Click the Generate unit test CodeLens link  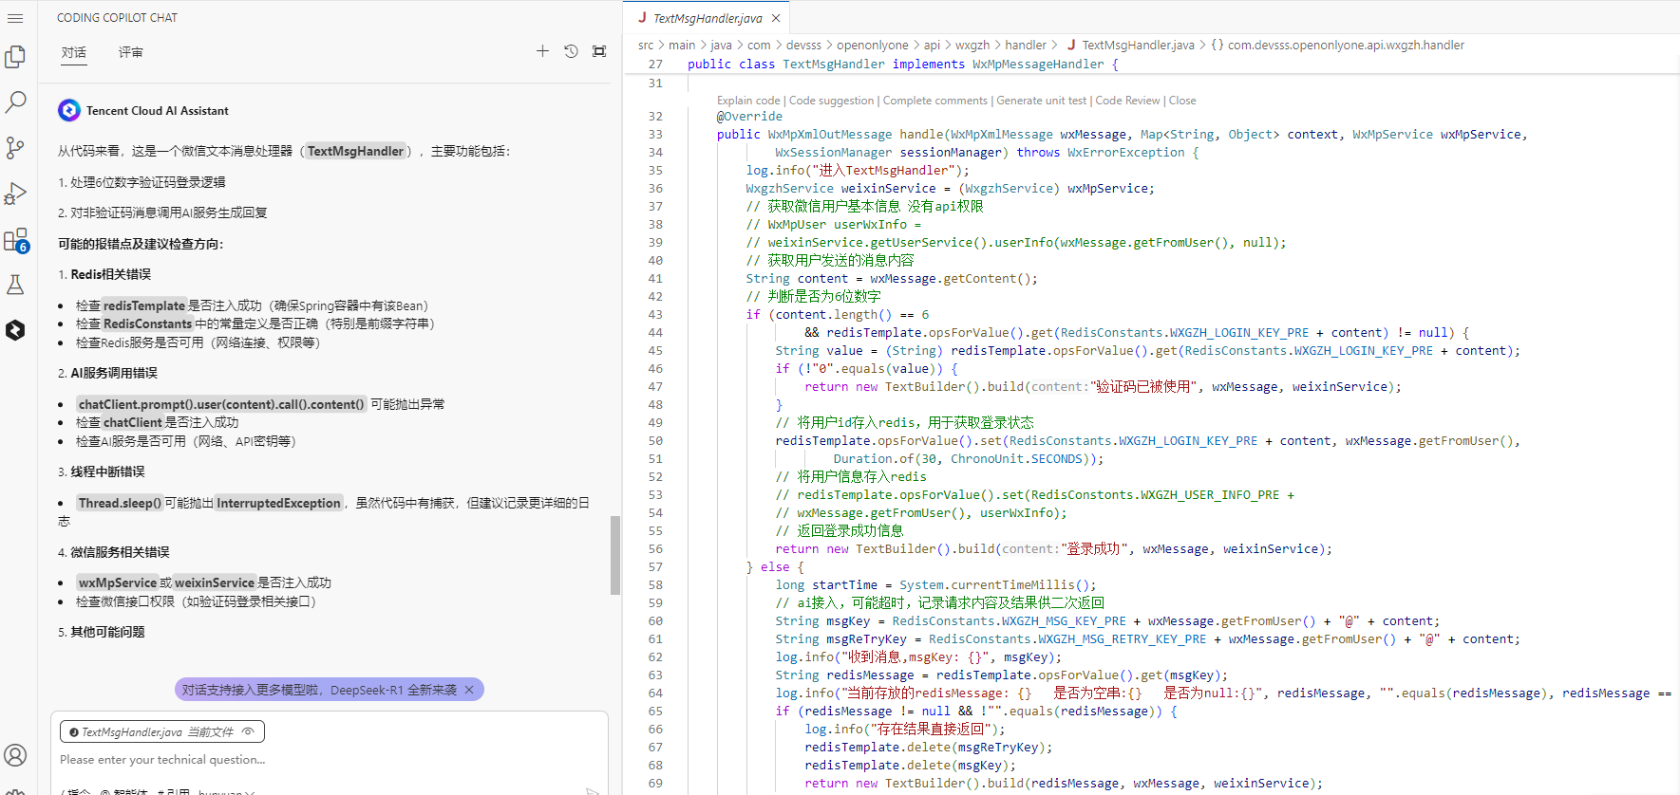[1041, 101]
